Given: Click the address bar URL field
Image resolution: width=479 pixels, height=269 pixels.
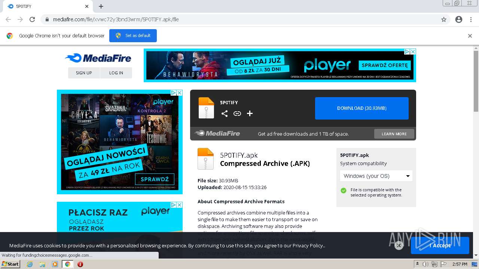Looking at the screenshot, I should [239, 19].
